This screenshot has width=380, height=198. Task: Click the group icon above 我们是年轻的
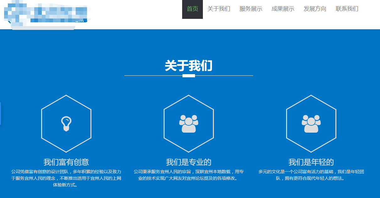(311, 124)
